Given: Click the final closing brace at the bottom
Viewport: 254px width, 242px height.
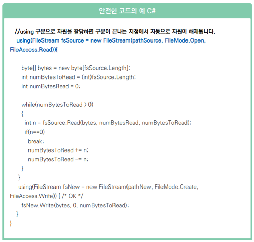Looking at the screenshot, I should coord(11,223).
